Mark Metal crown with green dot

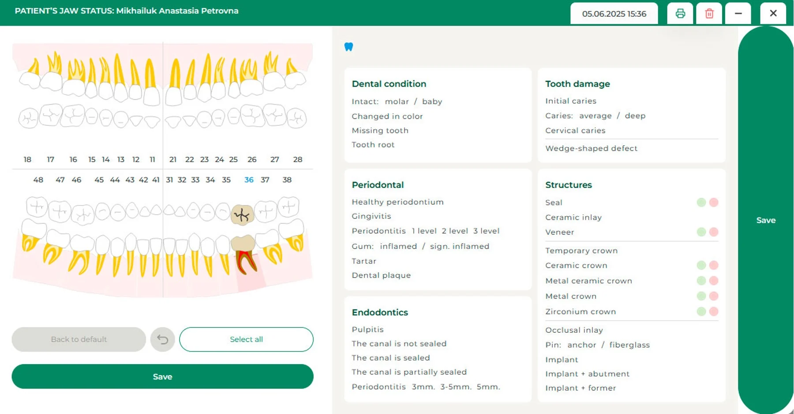(701, 296)
